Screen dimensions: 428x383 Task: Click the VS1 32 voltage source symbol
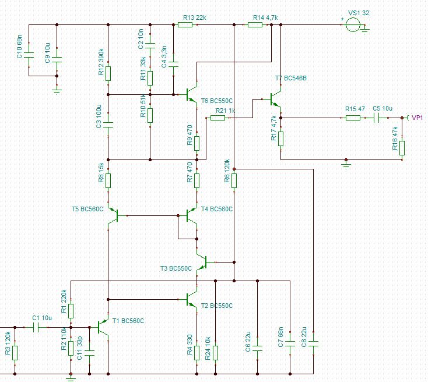(353, 25)
